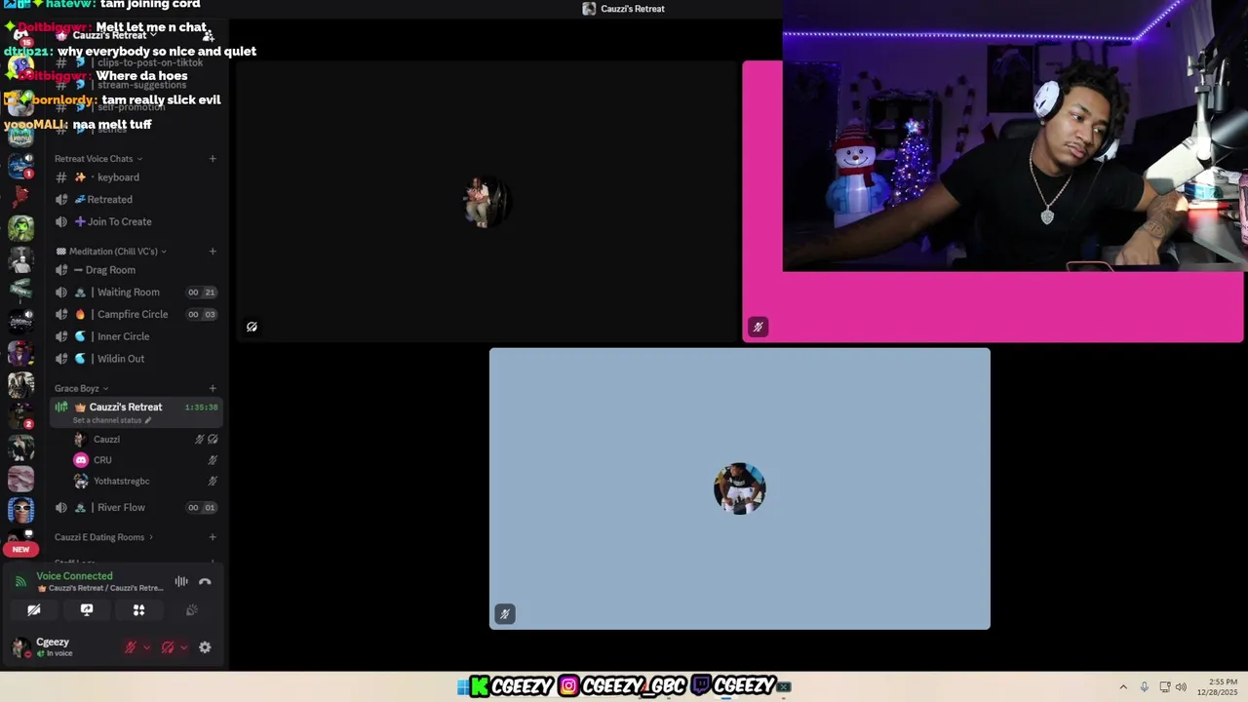Show hidden tray icons chevron
Viewport: 1248px width, 702px height.
pyautogui.click(x=1123, y=686)
